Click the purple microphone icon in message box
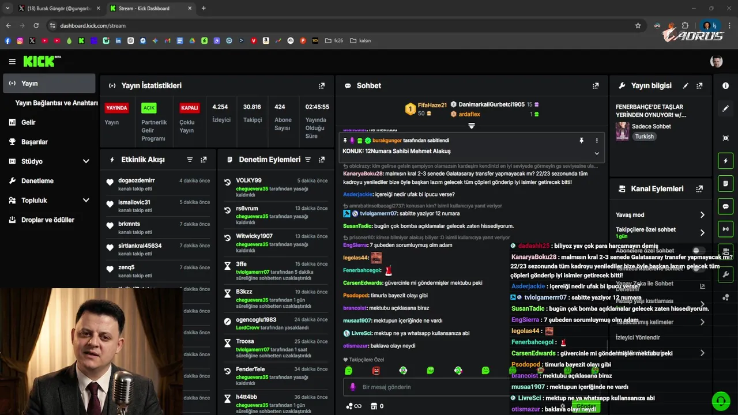Image resolution: width=738 pixels, height=415 pixels. click(352, 387)
